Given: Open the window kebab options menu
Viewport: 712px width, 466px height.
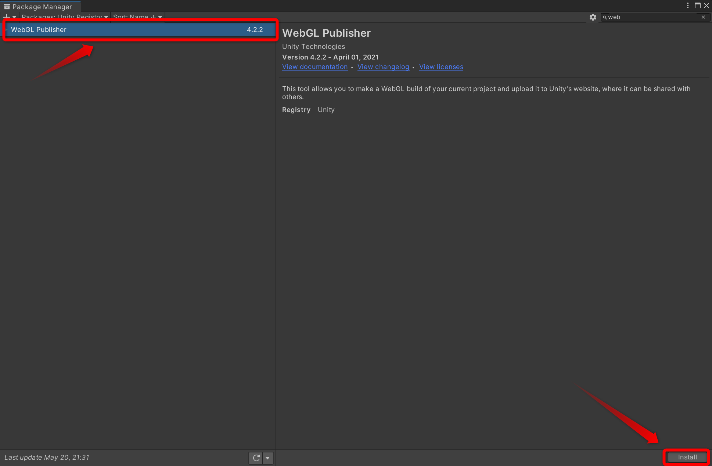Looking at the screenshot, I should click(x=688, y=6).
